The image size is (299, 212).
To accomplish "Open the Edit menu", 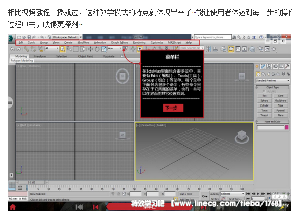I will coord(21,43).
